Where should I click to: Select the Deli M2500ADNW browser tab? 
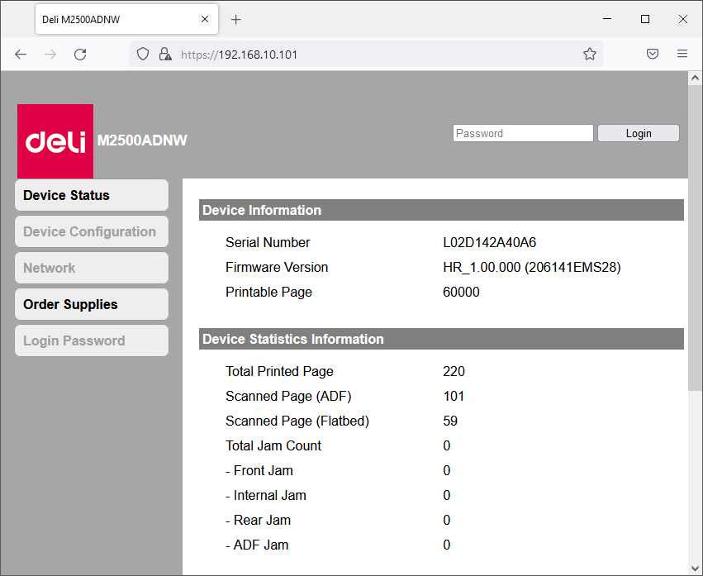(116, 19)
